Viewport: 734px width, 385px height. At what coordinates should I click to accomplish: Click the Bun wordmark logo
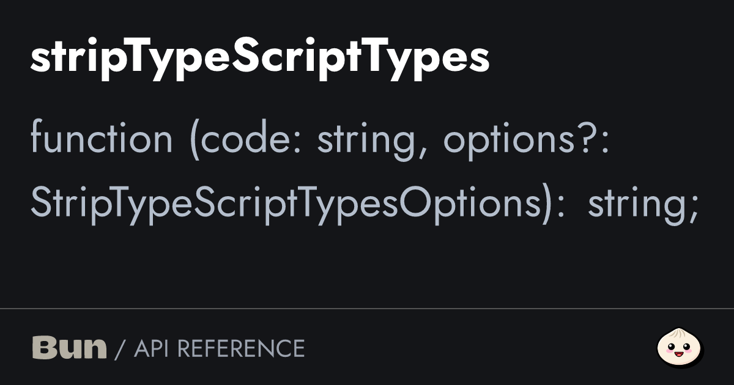pyautogui.click(x=69, y=348)
